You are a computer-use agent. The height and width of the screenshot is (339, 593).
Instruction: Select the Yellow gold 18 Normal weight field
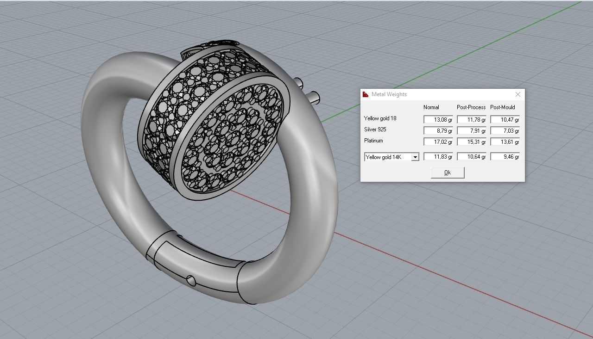click(x=438, y=120)
